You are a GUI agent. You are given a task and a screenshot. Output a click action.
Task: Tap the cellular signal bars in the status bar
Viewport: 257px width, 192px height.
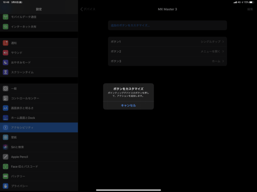[x=235, y=2]
